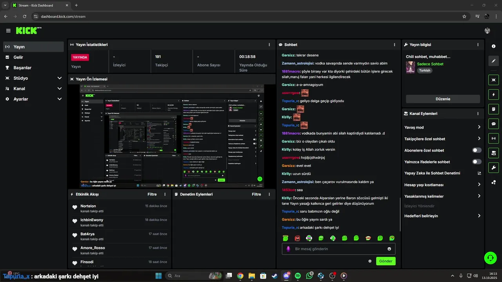The height and width of the screenshot is (282, 502).
Task: Click the Sadece Sohbet category link
Action: coord(430,64)
